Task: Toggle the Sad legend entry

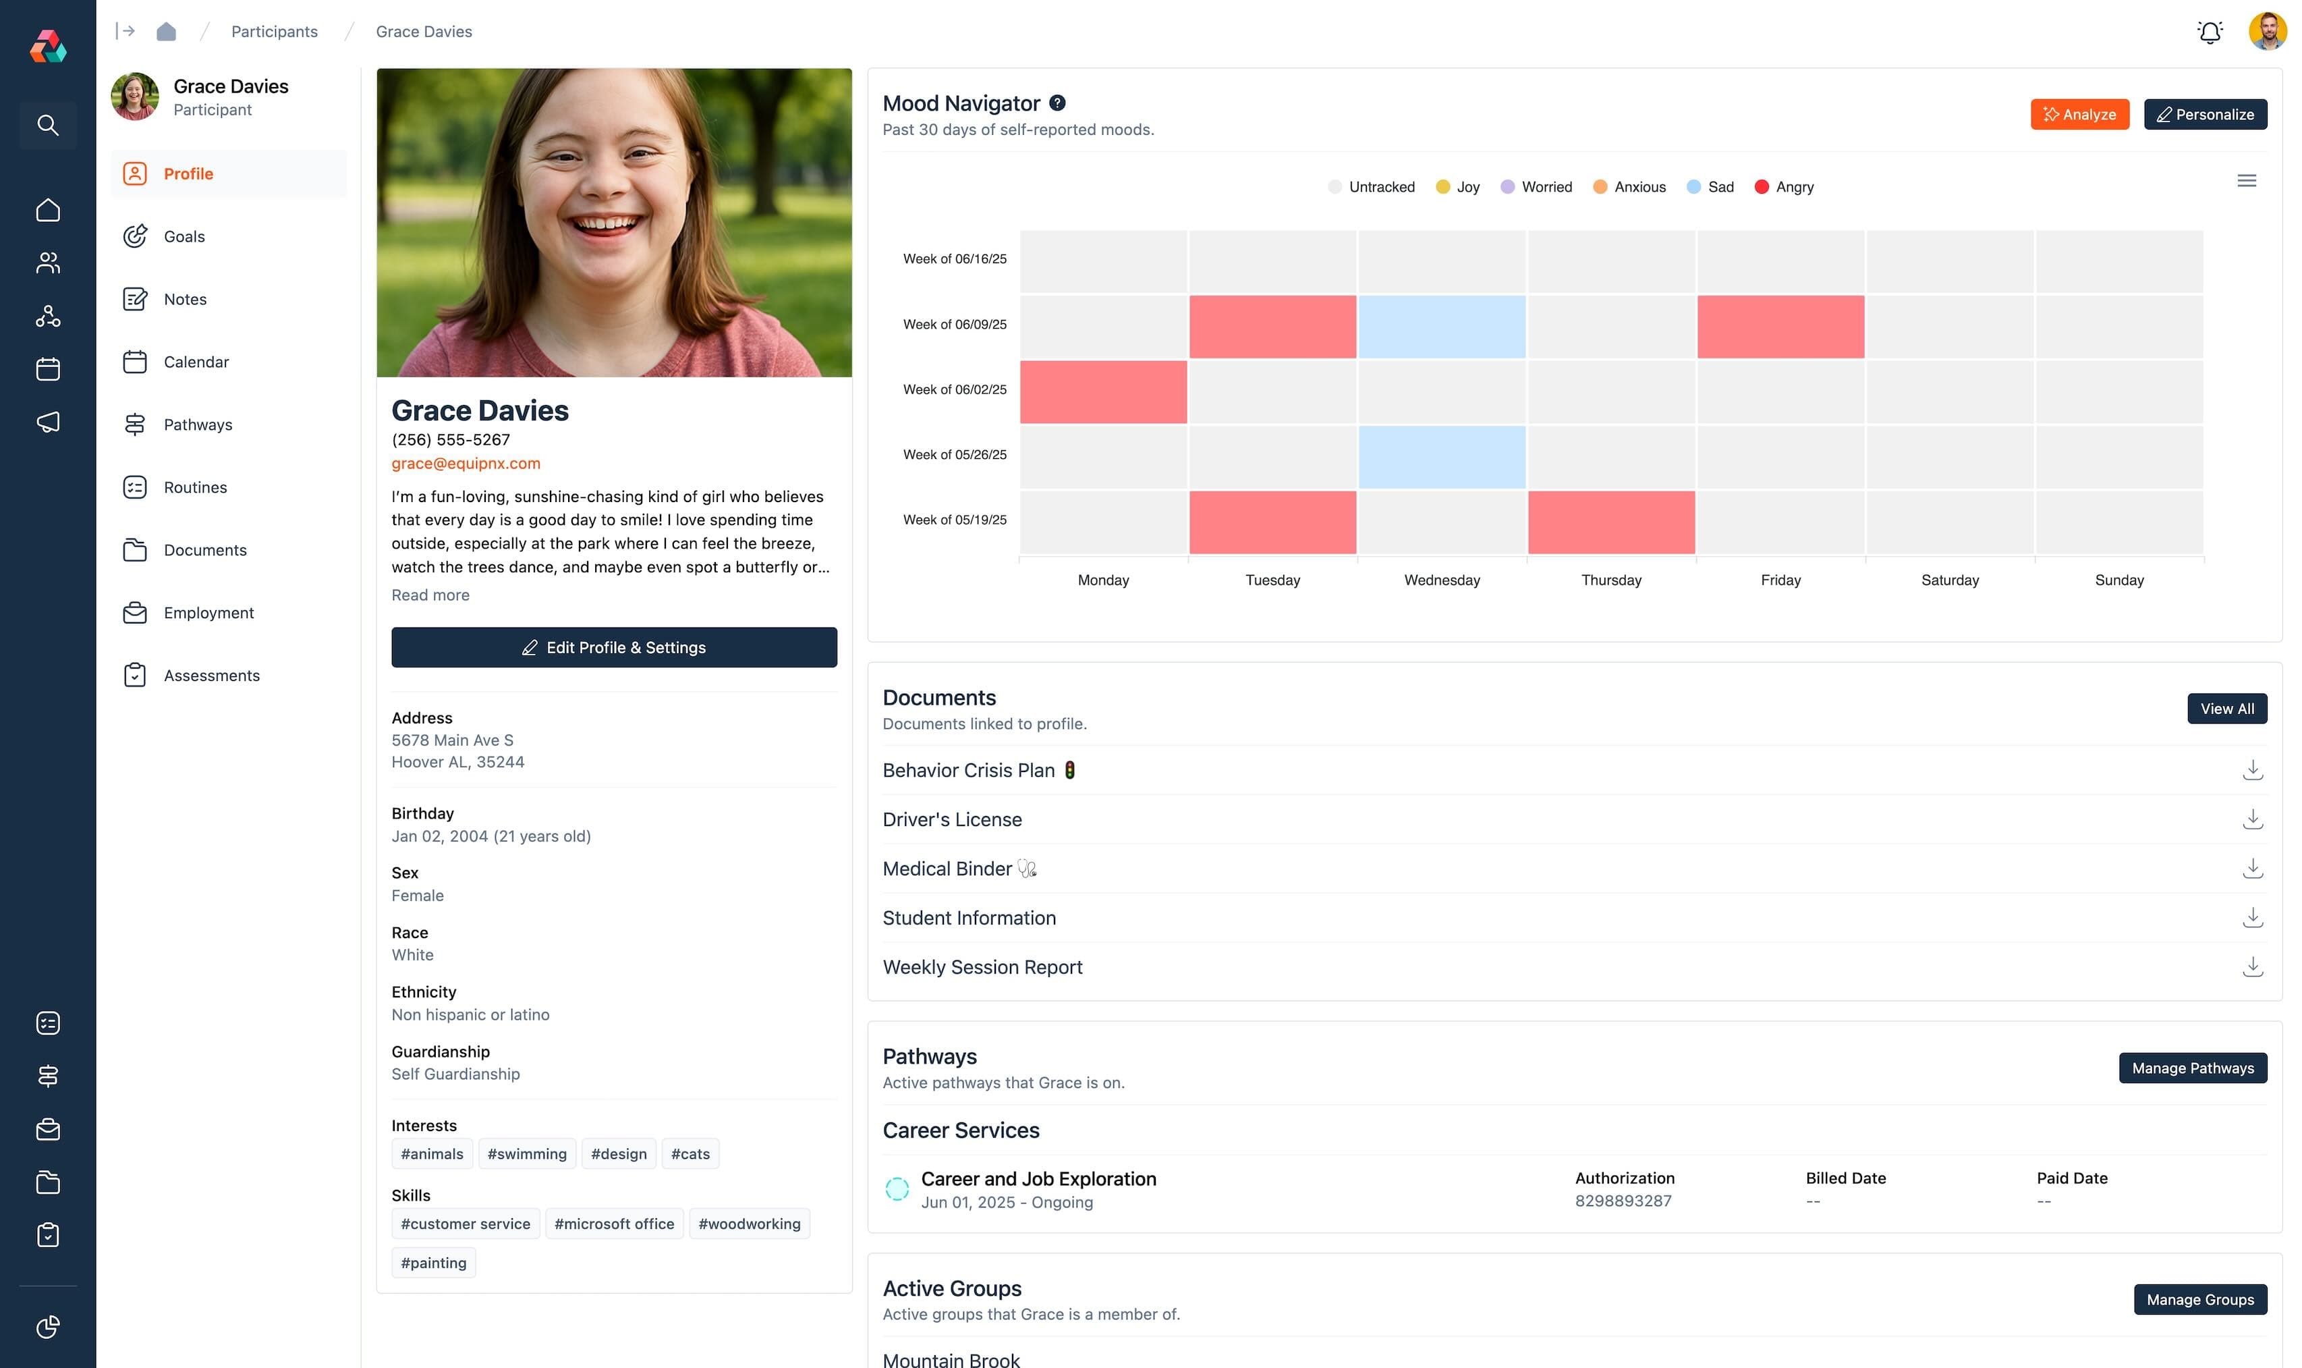Action: pos(1710,187)
